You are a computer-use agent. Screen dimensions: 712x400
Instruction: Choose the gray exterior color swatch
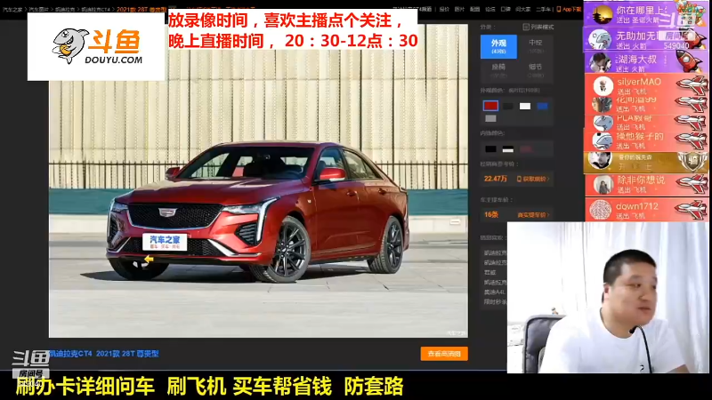(490, 118)
